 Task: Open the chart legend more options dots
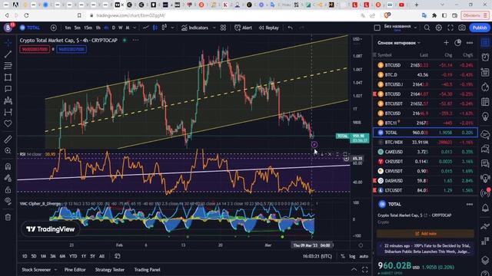[135, 40]
